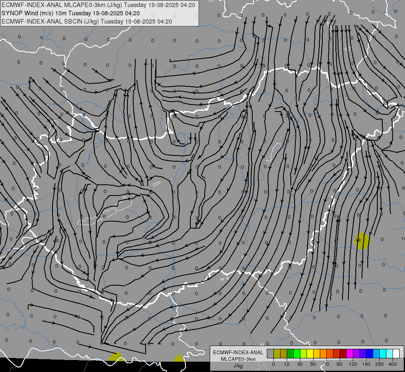This screenshot has height=372, width=405.
Task: Pick the dark gold swatch just below 12
Action: (284, 353)
